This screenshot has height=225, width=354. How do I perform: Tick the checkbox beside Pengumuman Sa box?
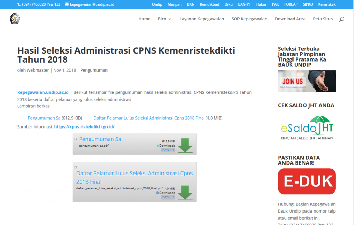pos(76,139)
